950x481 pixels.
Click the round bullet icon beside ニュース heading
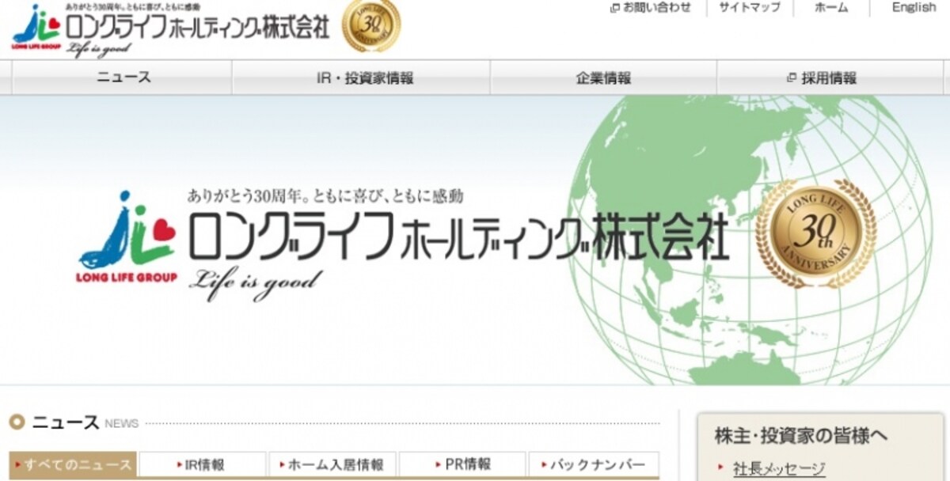tap(17, 422)
